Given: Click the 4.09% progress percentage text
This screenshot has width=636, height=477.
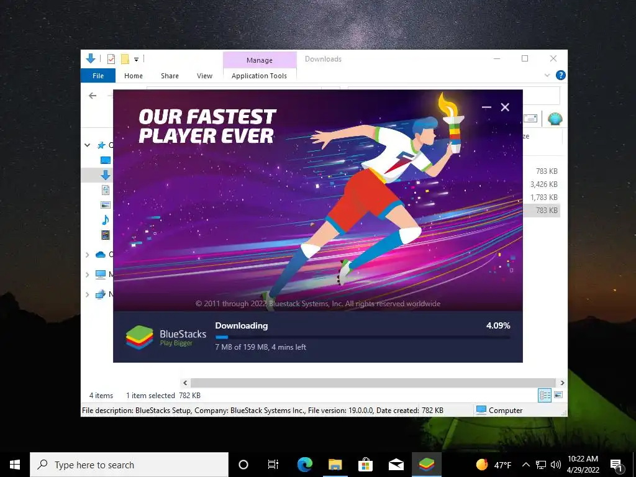Looking at the screenshot, I should [498, 325].
